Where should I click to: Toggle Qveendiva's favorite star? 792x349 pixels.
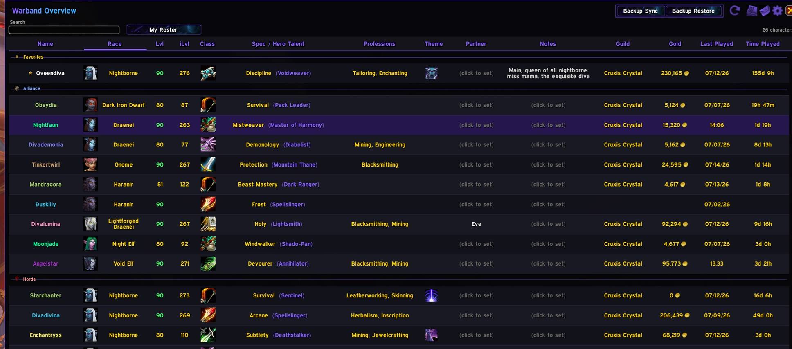coord(30,73)
